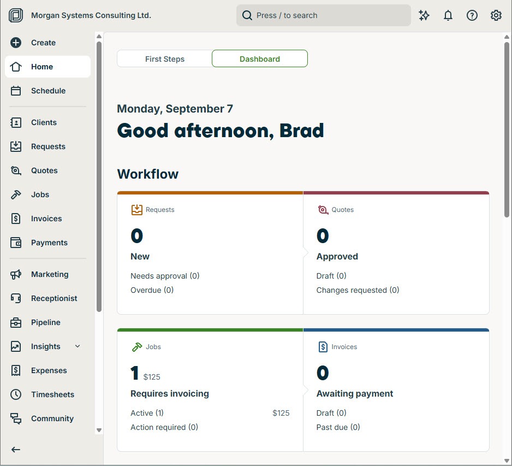
Task: Click the search magnifier icon
Action: coord(247,15)
